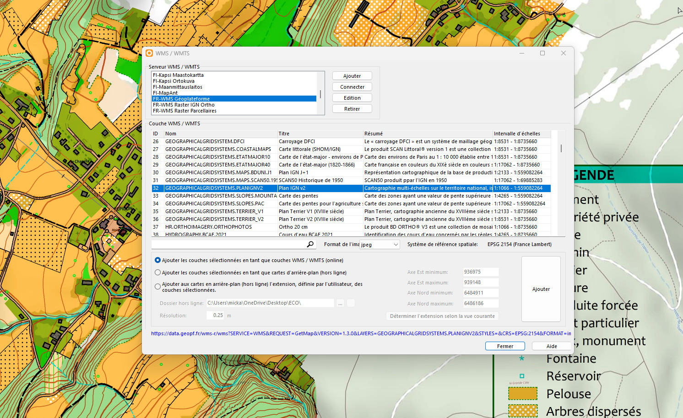
Task: Click the Connecter button
Action: pos(352,87)
